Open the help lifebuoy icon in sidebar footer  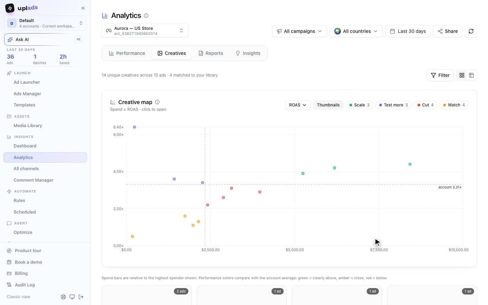point(63,297)
